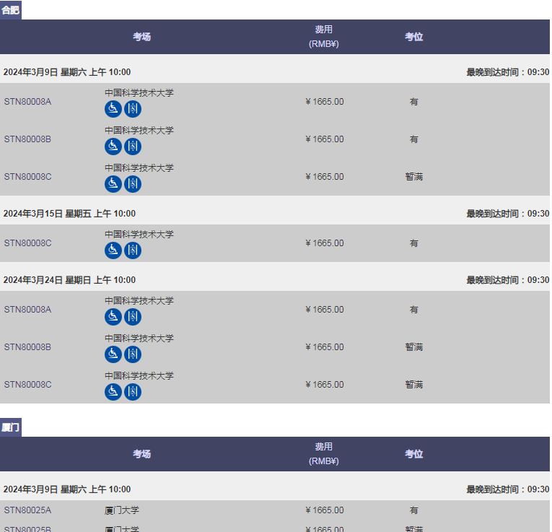Open STN80025A Xiamen University test center
The image size is (552, 532).
point(27,510)
